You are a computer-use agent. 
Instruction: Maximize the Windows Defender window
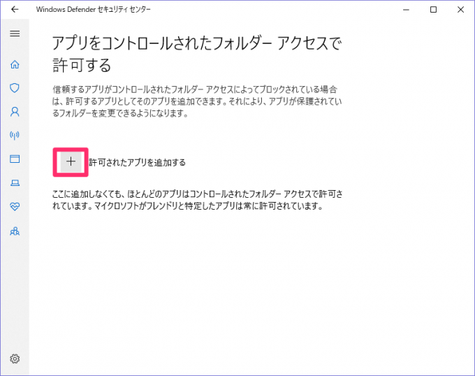[433, 10]
